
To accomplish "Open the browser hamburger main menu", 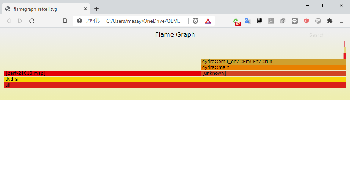I will tap(342, 21).
